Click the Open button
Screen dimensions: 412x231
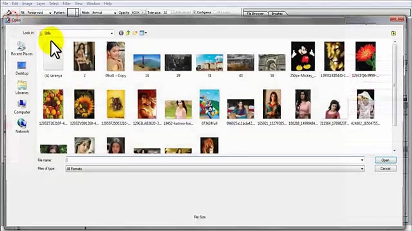tap(385, 160)
